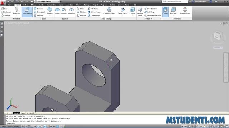Open the Surface ribbon tab
The width and height of the screenshot is (229, 128).
point(25,5)
